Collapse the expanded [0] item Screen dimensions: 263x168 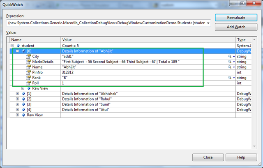[x=18, y=51]
